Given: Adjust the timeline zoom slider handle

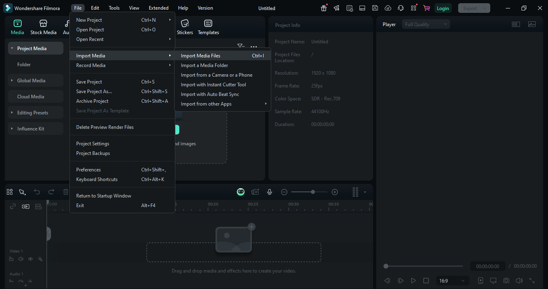Looking at the screenshot, I should (x=313, y=192).
